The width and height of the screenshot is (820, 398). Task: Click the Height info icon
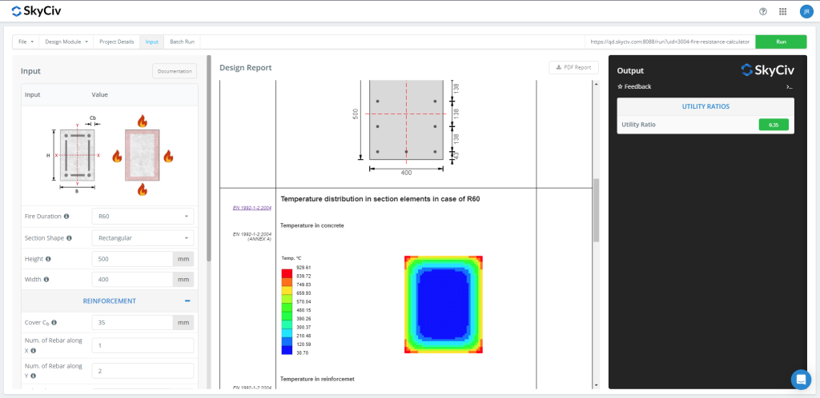[47, 259]
